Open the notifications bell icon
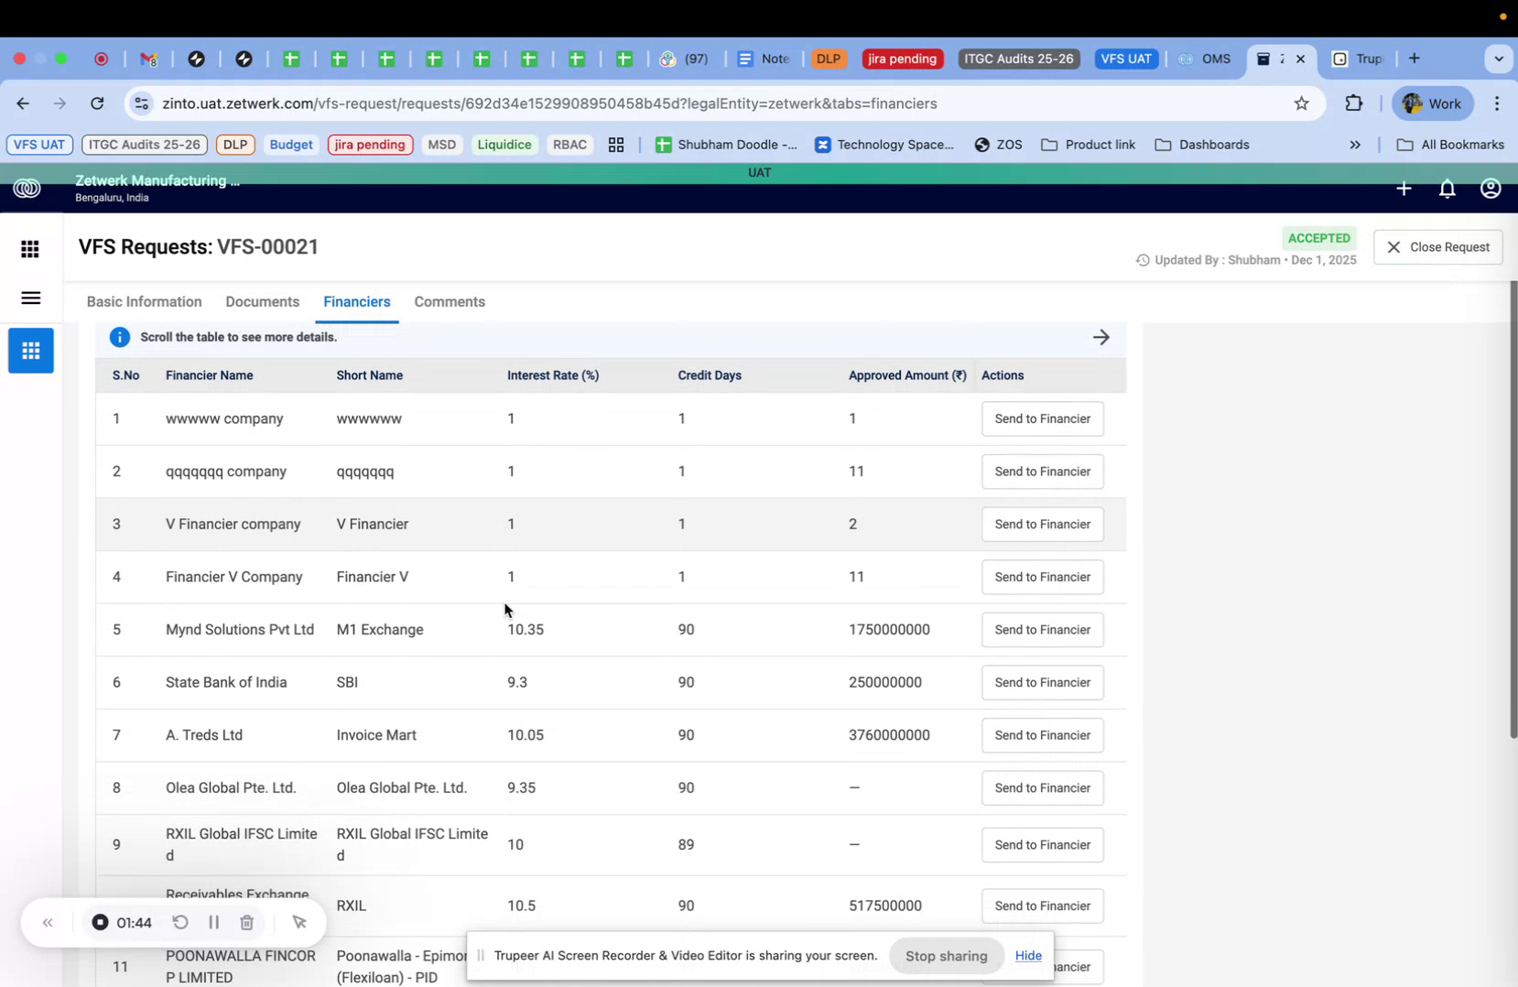Screen dimensions: 1518x987 (1447, 189)
